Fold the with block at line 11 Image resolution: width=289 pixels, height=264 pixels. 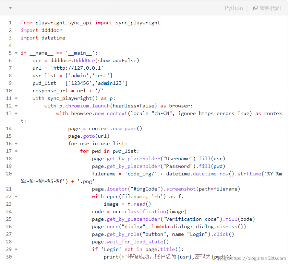(16, 98)
